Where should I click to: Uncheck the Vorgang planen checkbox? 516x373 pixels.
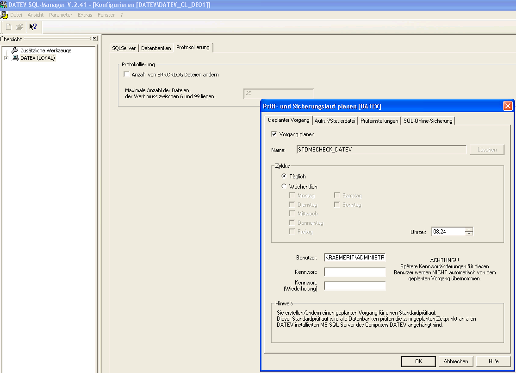(x=274, y=134)
